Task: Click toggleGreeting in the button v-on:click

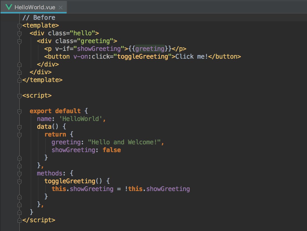Action: click(x=143, y=56)
